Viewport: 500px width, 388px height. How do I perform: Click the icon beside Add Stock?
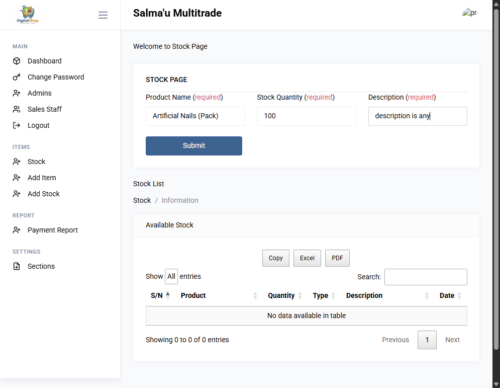click(17, 194)
